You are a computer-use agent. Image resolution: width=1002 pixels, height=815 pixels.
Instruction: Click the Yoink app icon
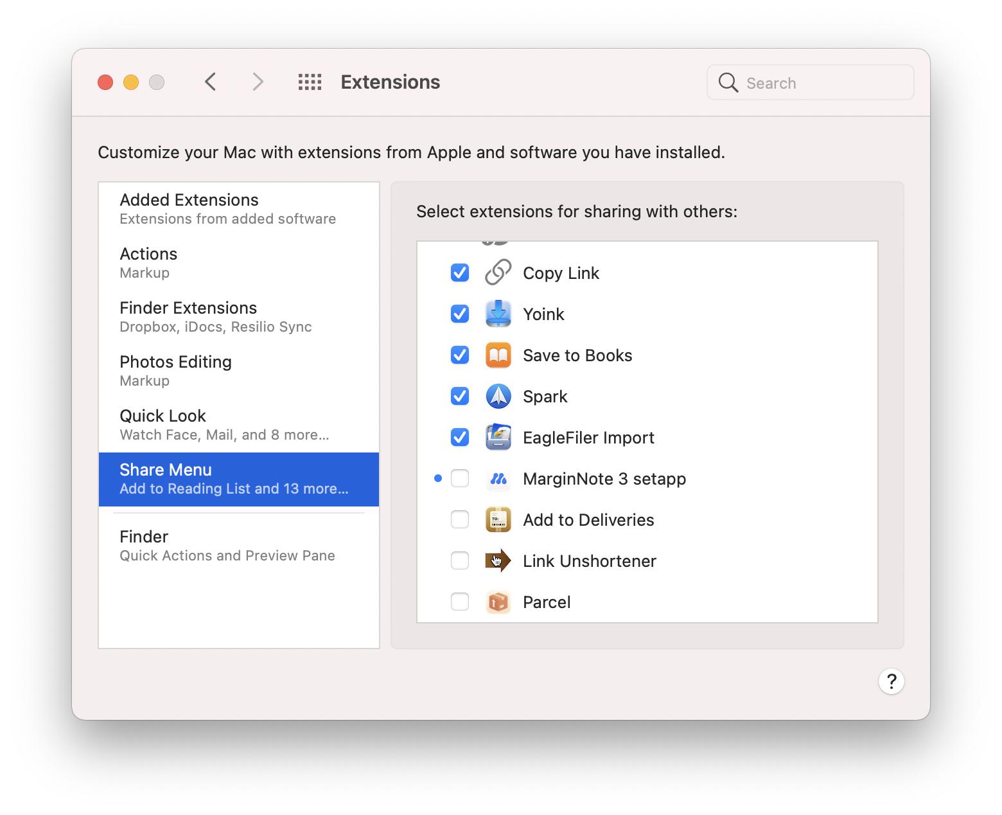[498, 314]
